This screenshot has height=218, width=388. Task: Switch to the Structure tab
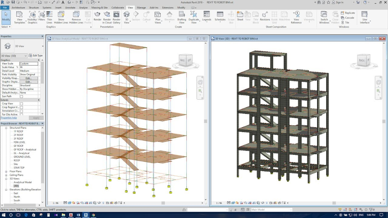pyautogui.click(x=34, y=8)
